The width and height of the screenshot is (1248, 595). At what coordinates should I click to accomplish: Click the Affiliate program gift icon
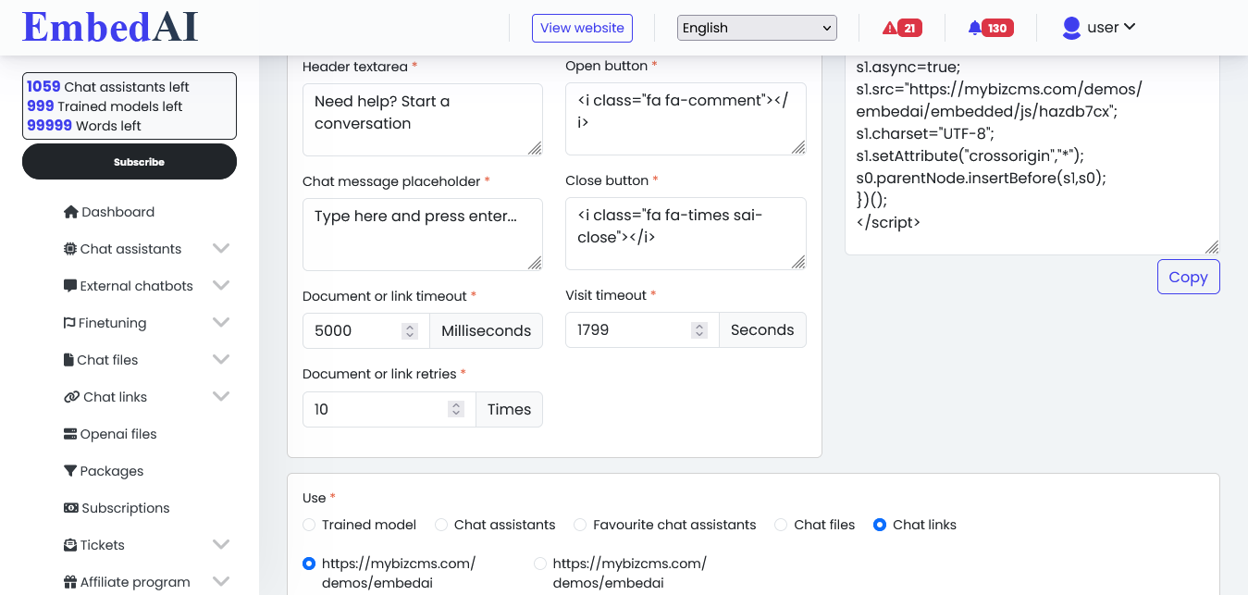(x=70, y=582)
